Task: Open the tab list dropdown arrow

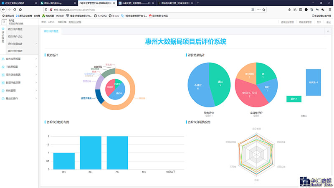Action: tap(328, 31)
